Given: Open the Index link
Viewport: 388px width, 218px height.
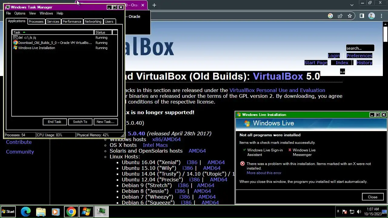Looking at the screenshot, I should (x=342, y=63).
